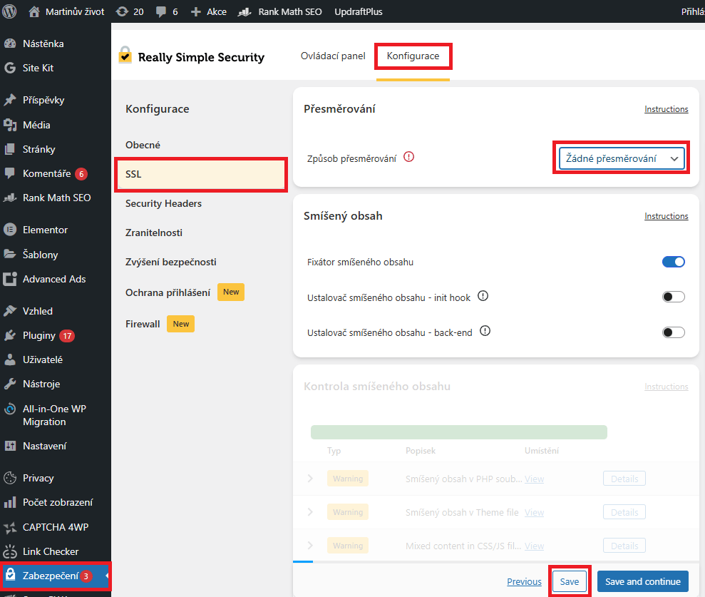Open Instructions for Smíšený obsah
Screen dimensions: 705x597
pyautogui.click(x=666, y=215)
